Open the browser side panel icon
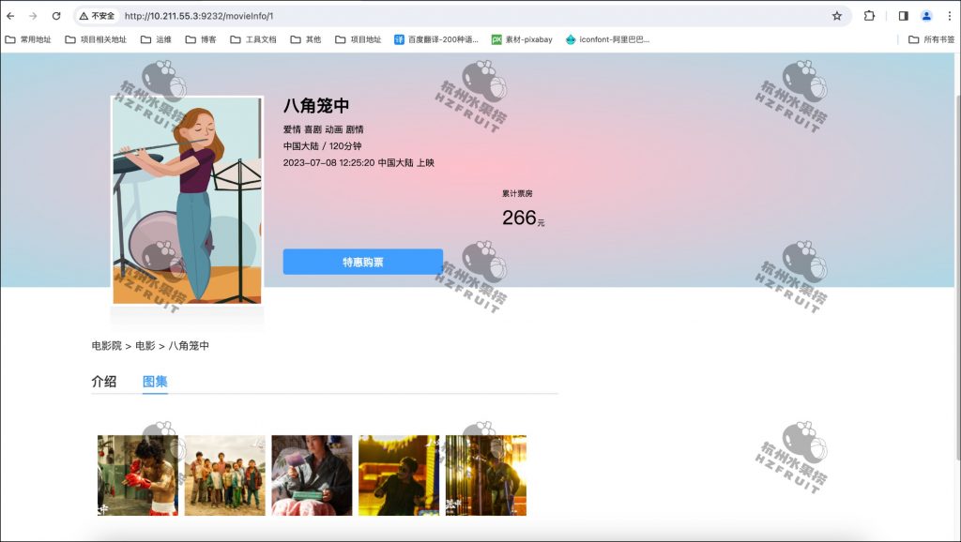Image resolution: width=961 pixels, height=542 pixels. pos(903,16)
